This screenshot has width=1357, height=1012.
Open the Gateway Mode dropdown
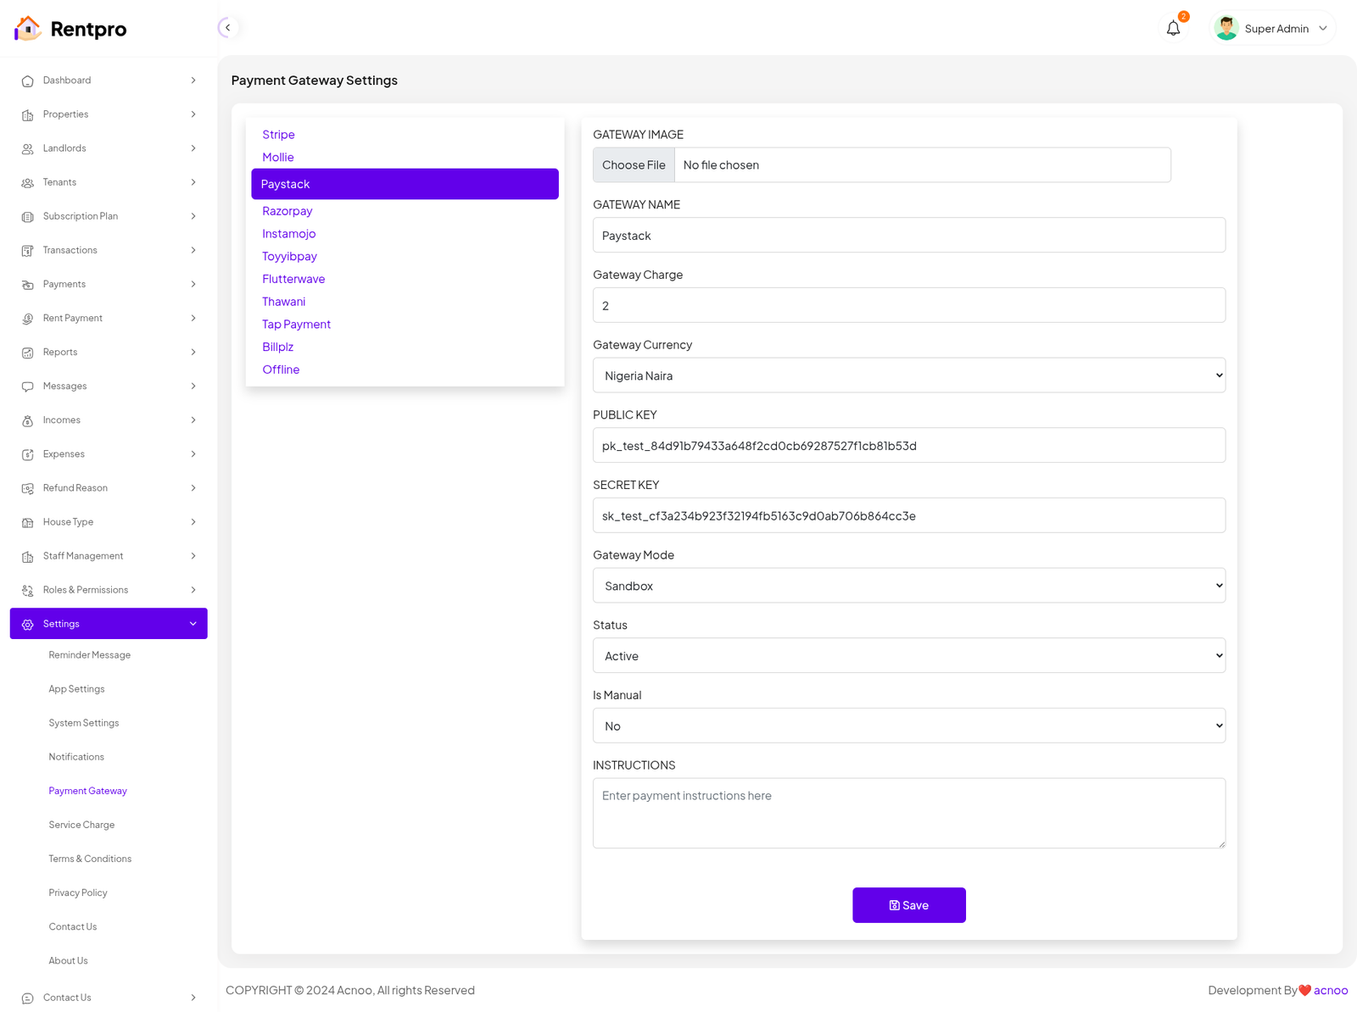coord(908,586)
